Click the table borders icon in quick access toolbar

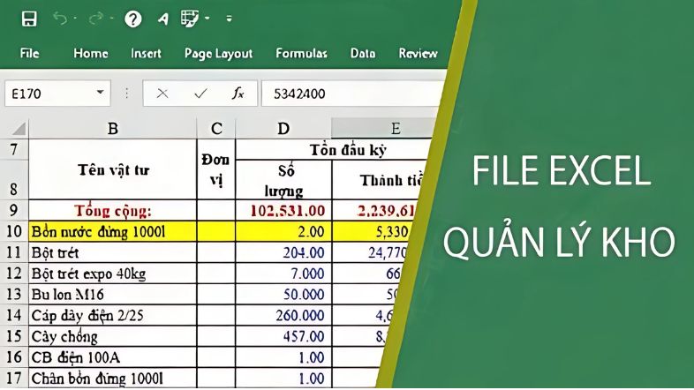click(x=188, y=19)
